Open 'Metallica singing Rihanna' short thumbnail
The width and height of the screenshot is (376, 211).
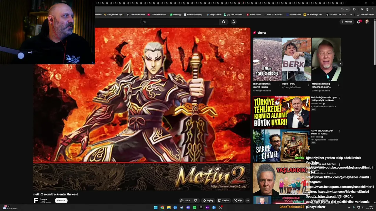click(x=326, y=59)
